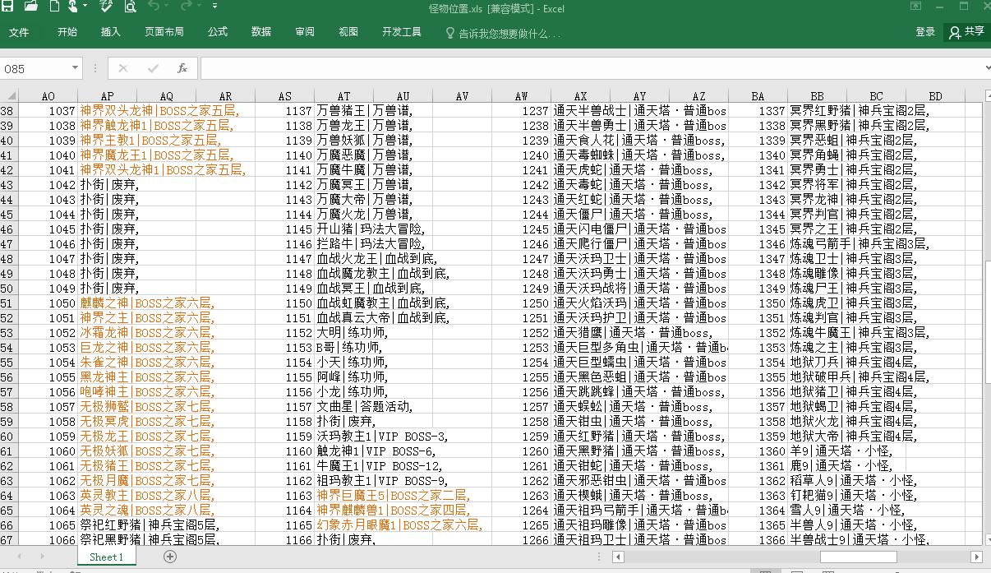Image resolution: width=991 pixels, height=573 pixels.
Task: Click the Open folder icon
Action: point(31,7)
